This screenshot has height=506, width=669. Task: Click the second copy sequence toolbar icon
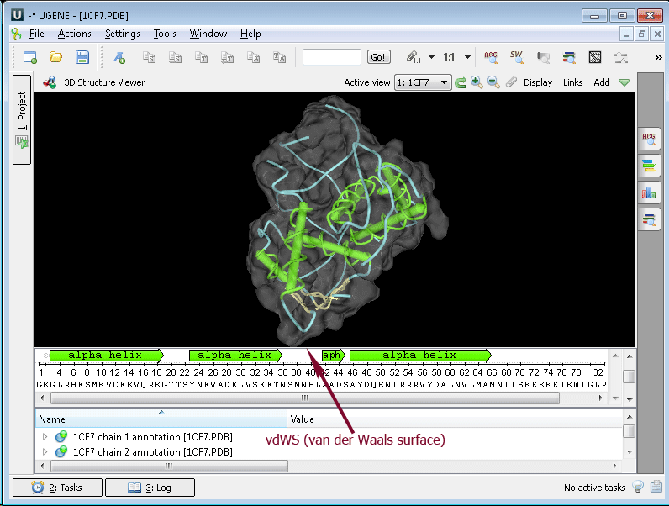click(175, 57)
